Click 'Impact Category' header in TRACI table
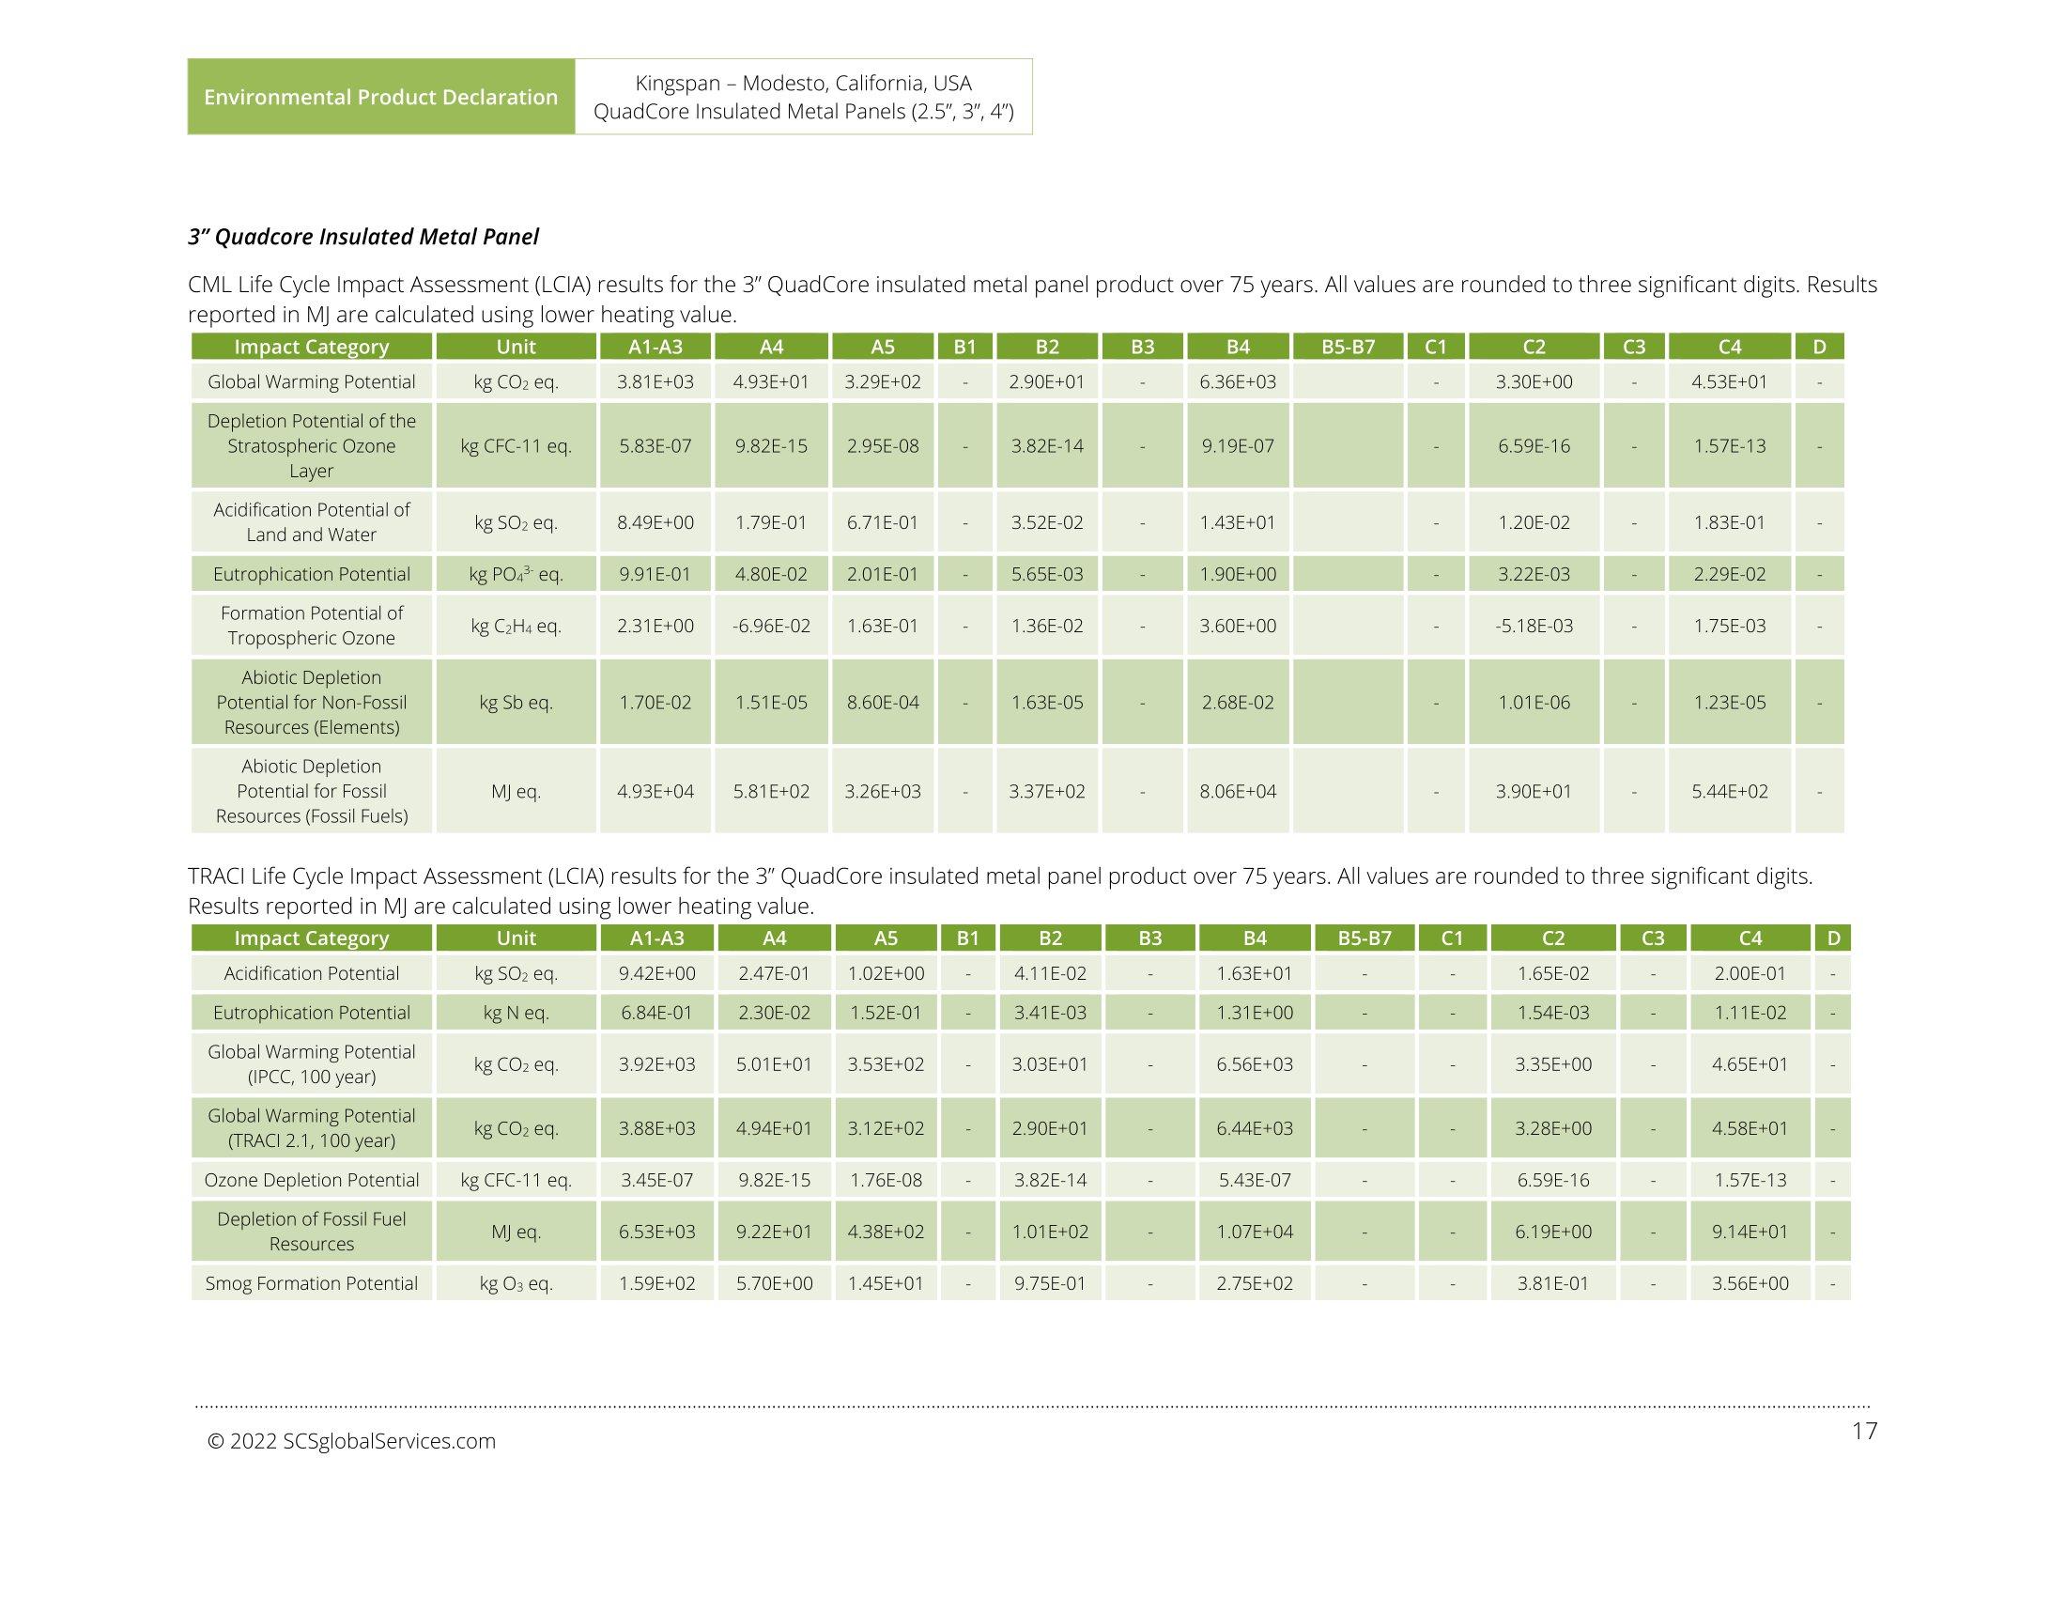Screen dimensions: 2066x1597 tap(311, 938)
